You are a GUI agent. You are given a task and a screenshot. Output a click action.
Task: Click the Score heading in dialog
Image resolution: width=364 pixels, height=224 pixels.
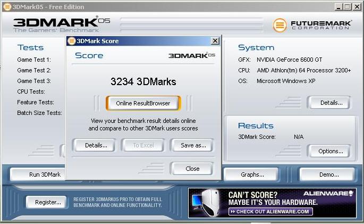point(89,55)
